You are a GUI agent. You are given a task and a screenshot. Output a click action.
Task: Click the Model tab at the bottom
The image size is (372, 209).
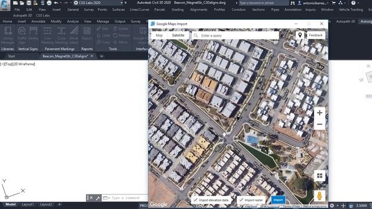tap(10, 204)
